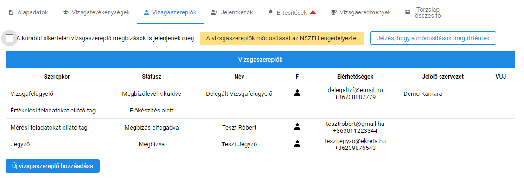Viewport: 524px width, 180px height.
Task: Select 'Mérési feladatokat ellátó tag' row
Action: tap(260, 127)
